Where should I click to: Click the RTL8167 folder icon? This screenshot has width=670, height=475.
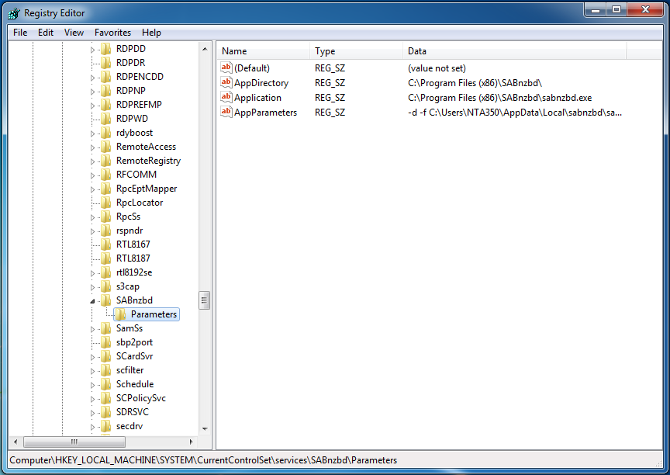tap(106, 244)
